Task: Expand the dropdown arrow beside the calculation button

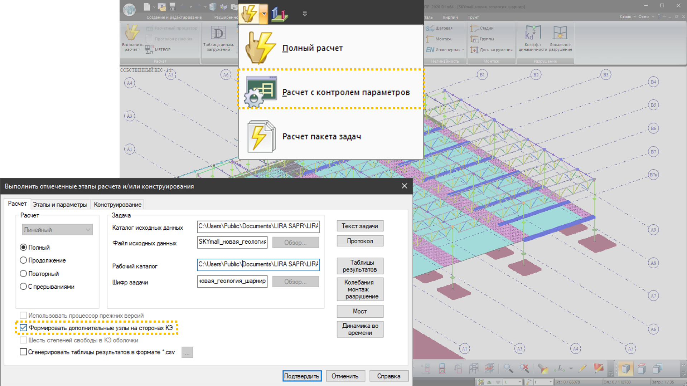Action: coord(264,14)
